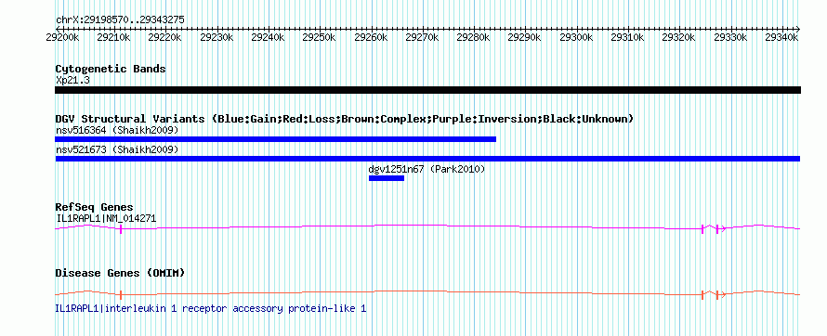This screenshot has height=336, width=827.
Task: Select the nsv521673 structural variant bar
Action: (x=427, y=159)
